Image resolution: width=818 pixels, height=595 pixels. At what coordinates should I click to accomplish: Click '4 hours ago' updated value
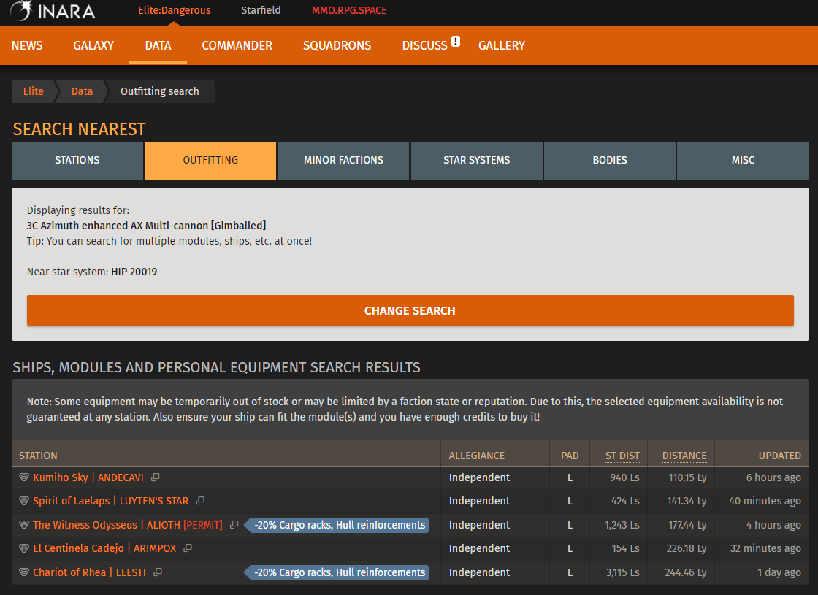point(773,525)
